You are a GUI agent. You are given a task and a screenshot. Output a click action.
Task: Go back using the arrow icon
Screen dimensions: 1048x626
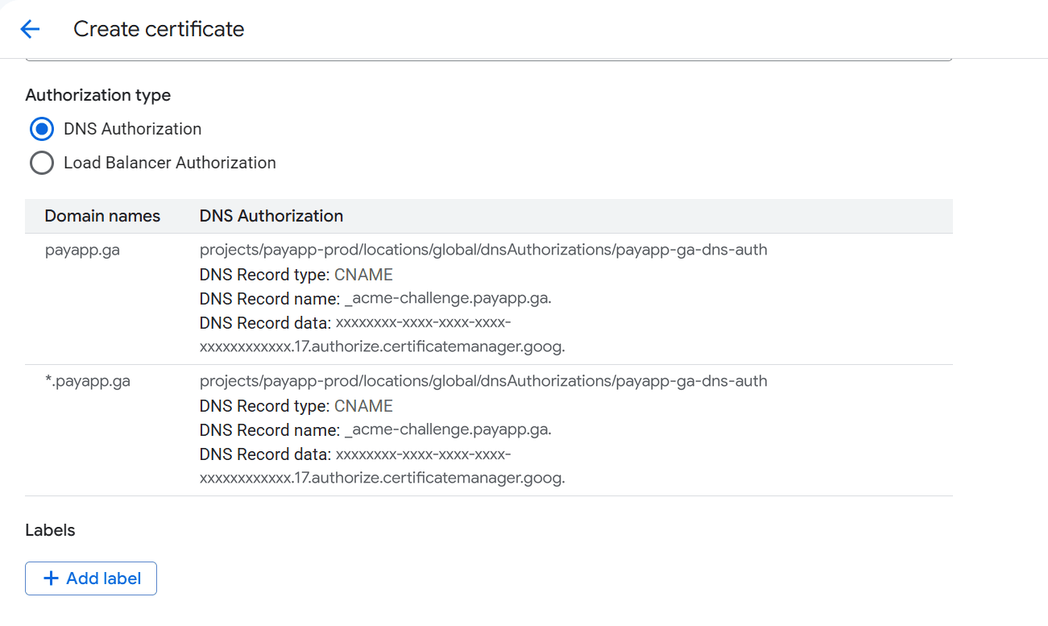click(x=30, y=29)
